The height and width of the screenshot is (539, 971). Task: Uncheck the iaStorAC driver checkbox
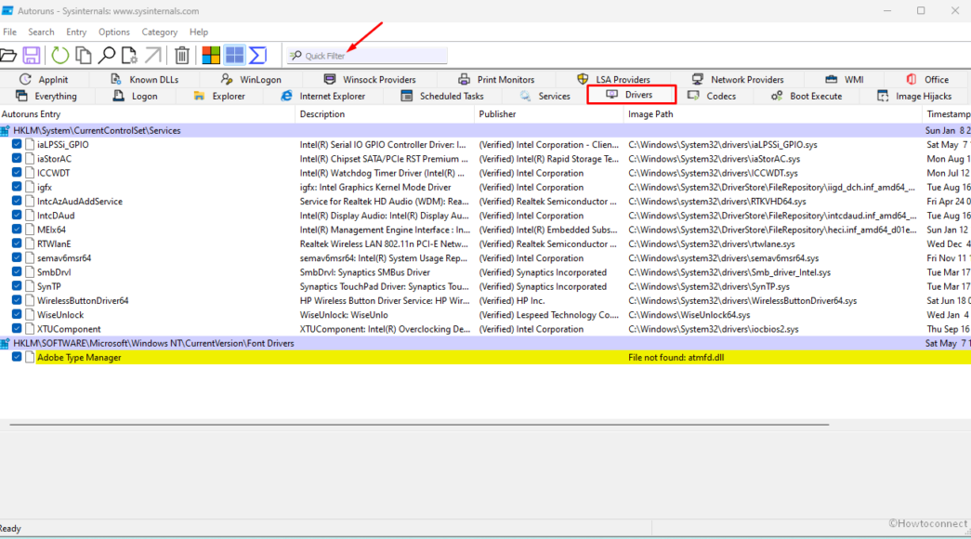[17, 159]
